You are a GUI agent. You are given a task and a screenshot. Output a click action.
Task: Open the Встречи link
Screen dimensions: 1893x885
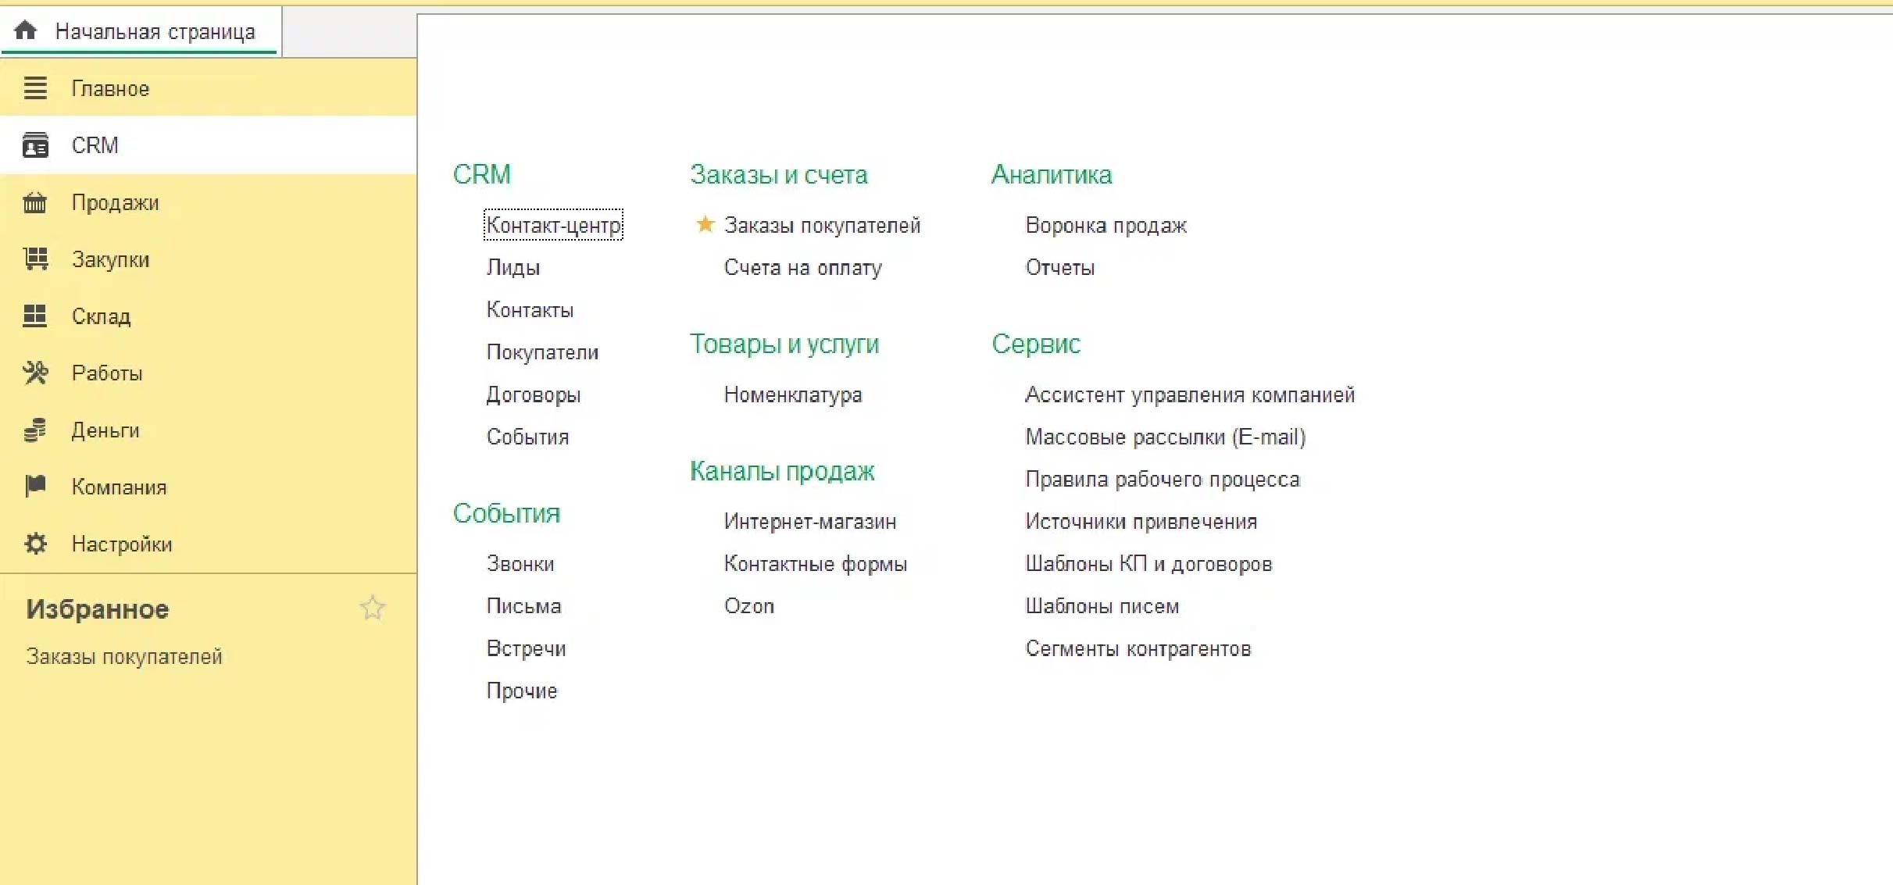(526, 648)
